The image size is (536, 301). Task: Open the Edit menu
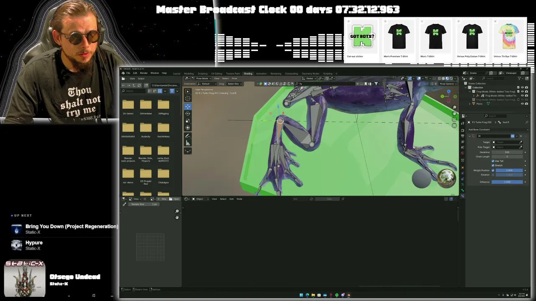point(135,73)
